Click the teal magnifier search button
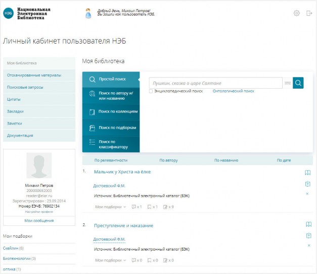Viewport: 317px width, 274px height. point(298,83)
